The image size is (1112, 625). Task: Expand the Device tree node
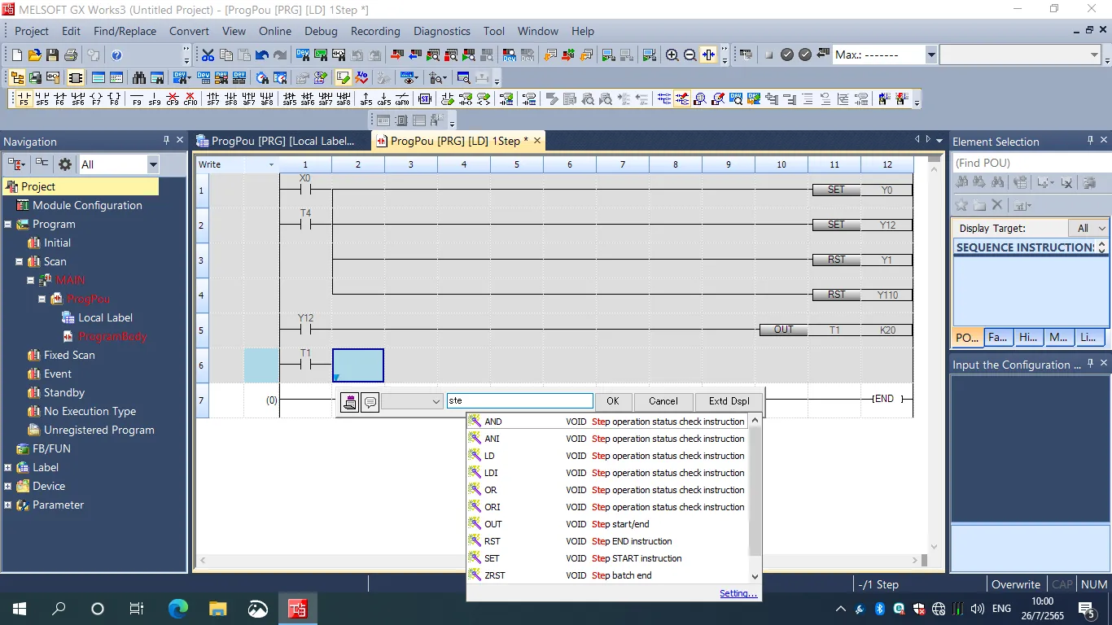8,486
